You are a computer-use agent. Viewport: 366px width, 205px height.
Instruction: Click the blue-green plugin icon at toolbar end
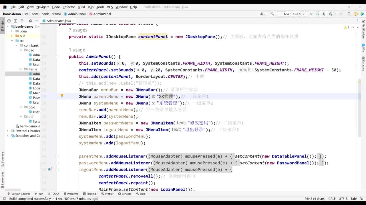pyautogui.click(x=362, y=14)
